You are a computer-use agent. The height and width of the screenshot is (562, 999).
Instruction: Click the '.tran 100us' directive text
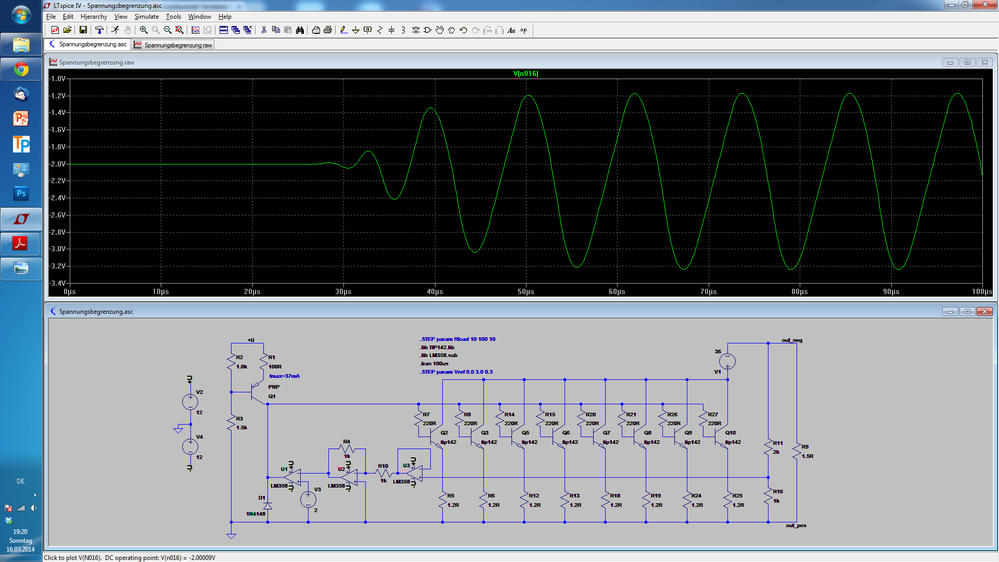[434, 364]
